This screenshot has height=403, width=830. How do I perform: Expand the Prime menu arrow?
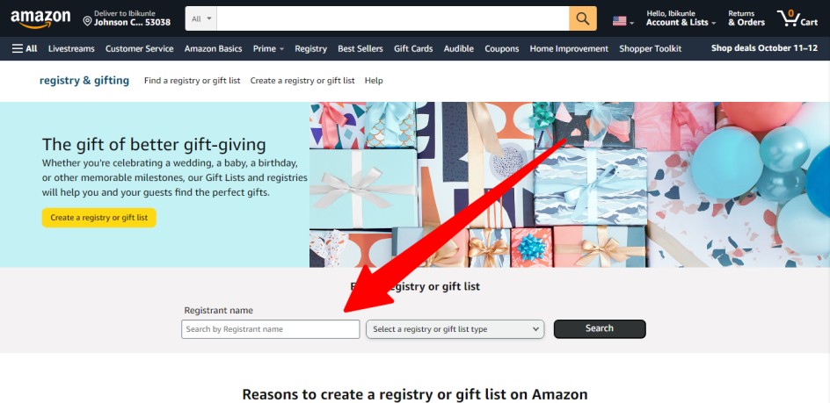click(x=281, y=49)
